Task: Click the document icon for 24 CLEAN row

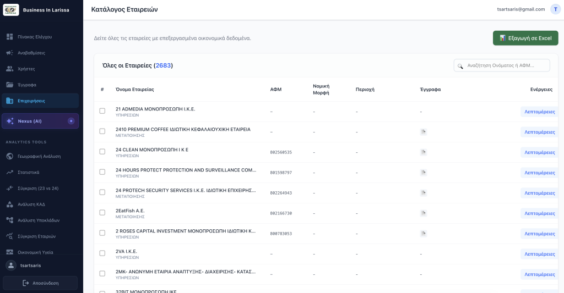Action: [x=424, y=152]
